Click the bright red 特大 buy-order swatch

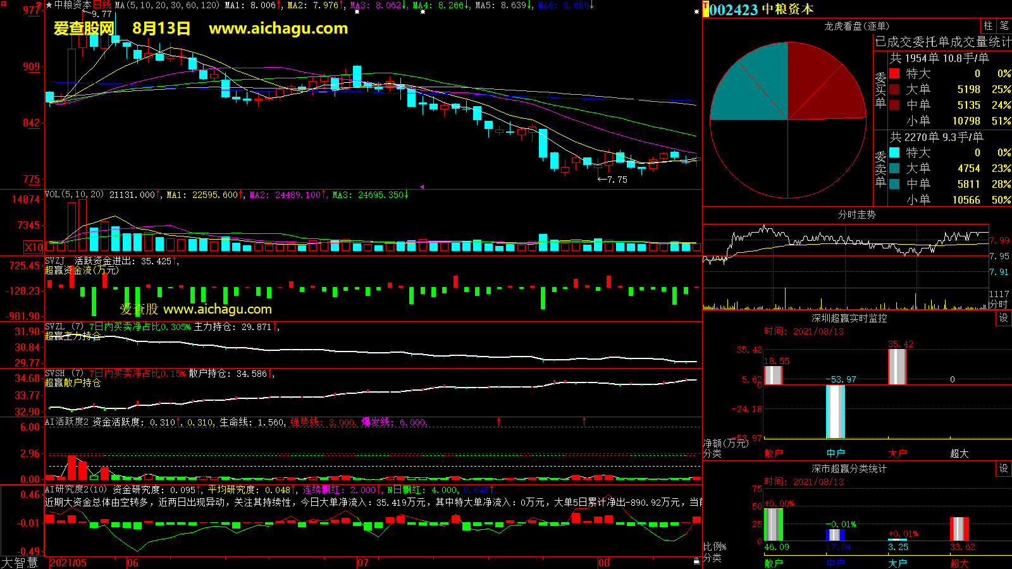pos(894,73)
